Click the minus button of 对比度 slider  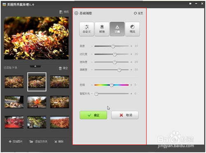(92, 54)
